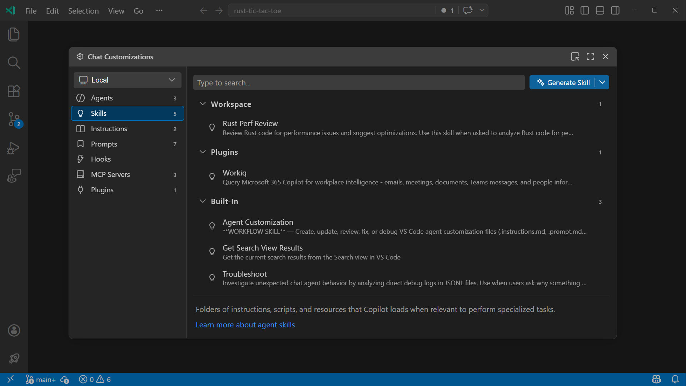The image size is (686, 386).
Task: Open the Run and Debug view
Action: [x=14, y=148]
